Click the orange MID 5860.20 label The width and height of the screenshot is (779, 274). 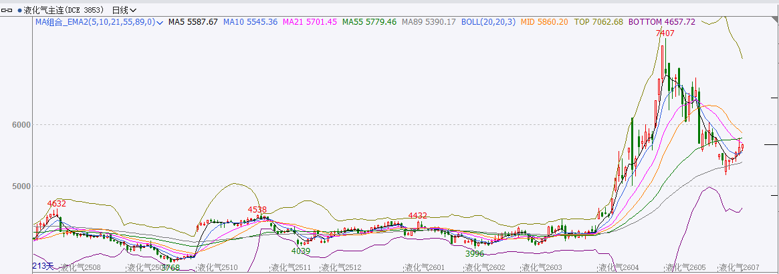544,22
